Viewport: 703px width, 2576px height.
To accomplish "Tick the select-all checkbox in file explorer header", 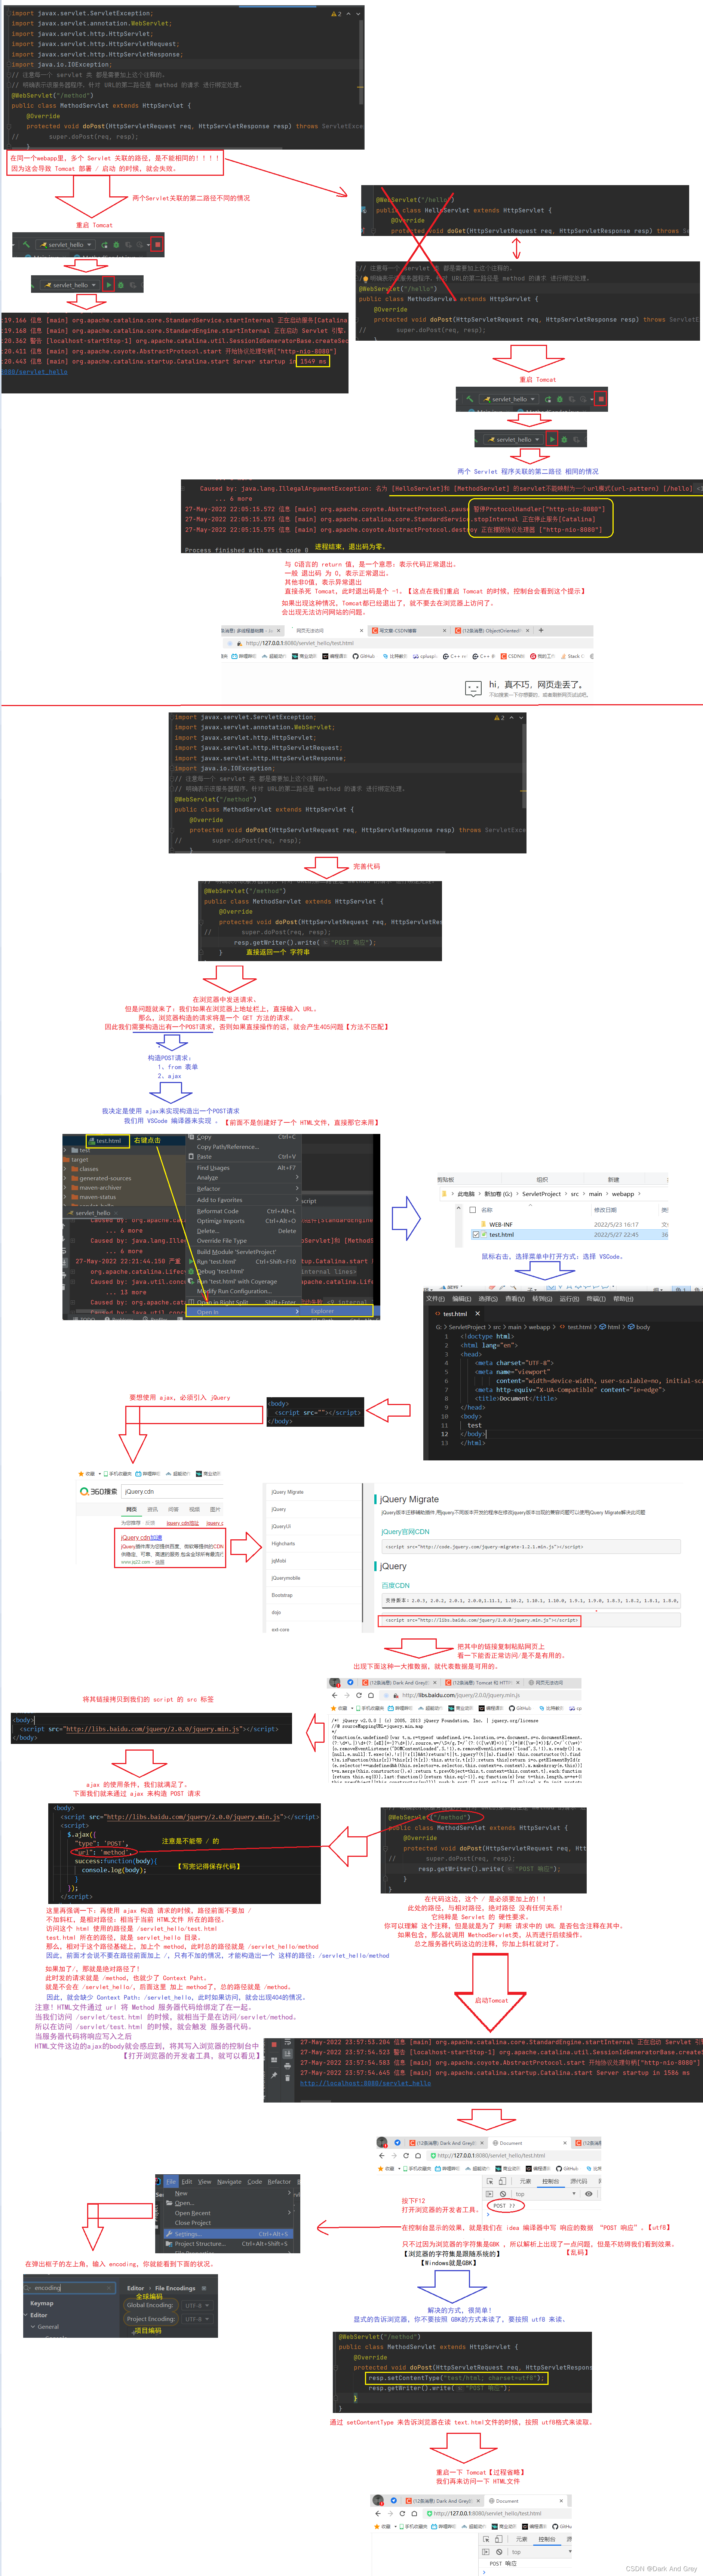I will [473, 1210].
